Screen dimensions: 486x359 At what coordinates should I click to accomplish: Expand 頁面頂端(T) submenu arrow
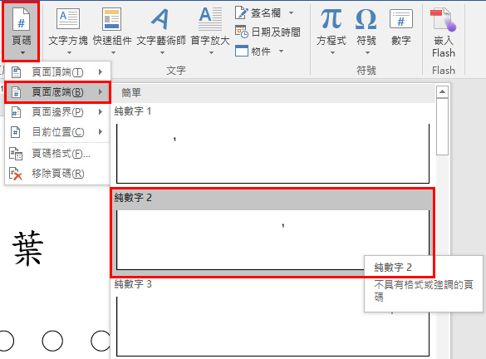[x=101, y=72]
